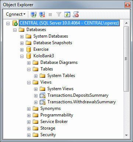Select the Service Broker label
Screen dimensions: 133x142
click(x=54, y=122)
